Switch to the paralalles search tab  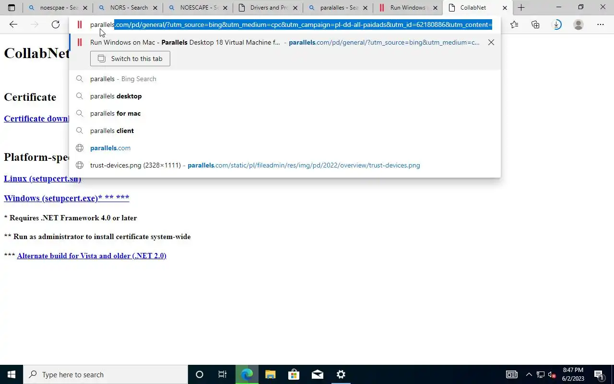(x=338, y=8)
